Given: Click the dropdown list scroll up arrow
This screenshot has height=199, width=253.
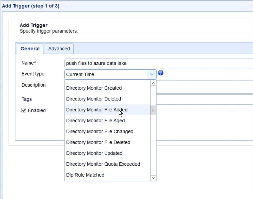Looking at the screenshot, I should (x=153, y=83).
